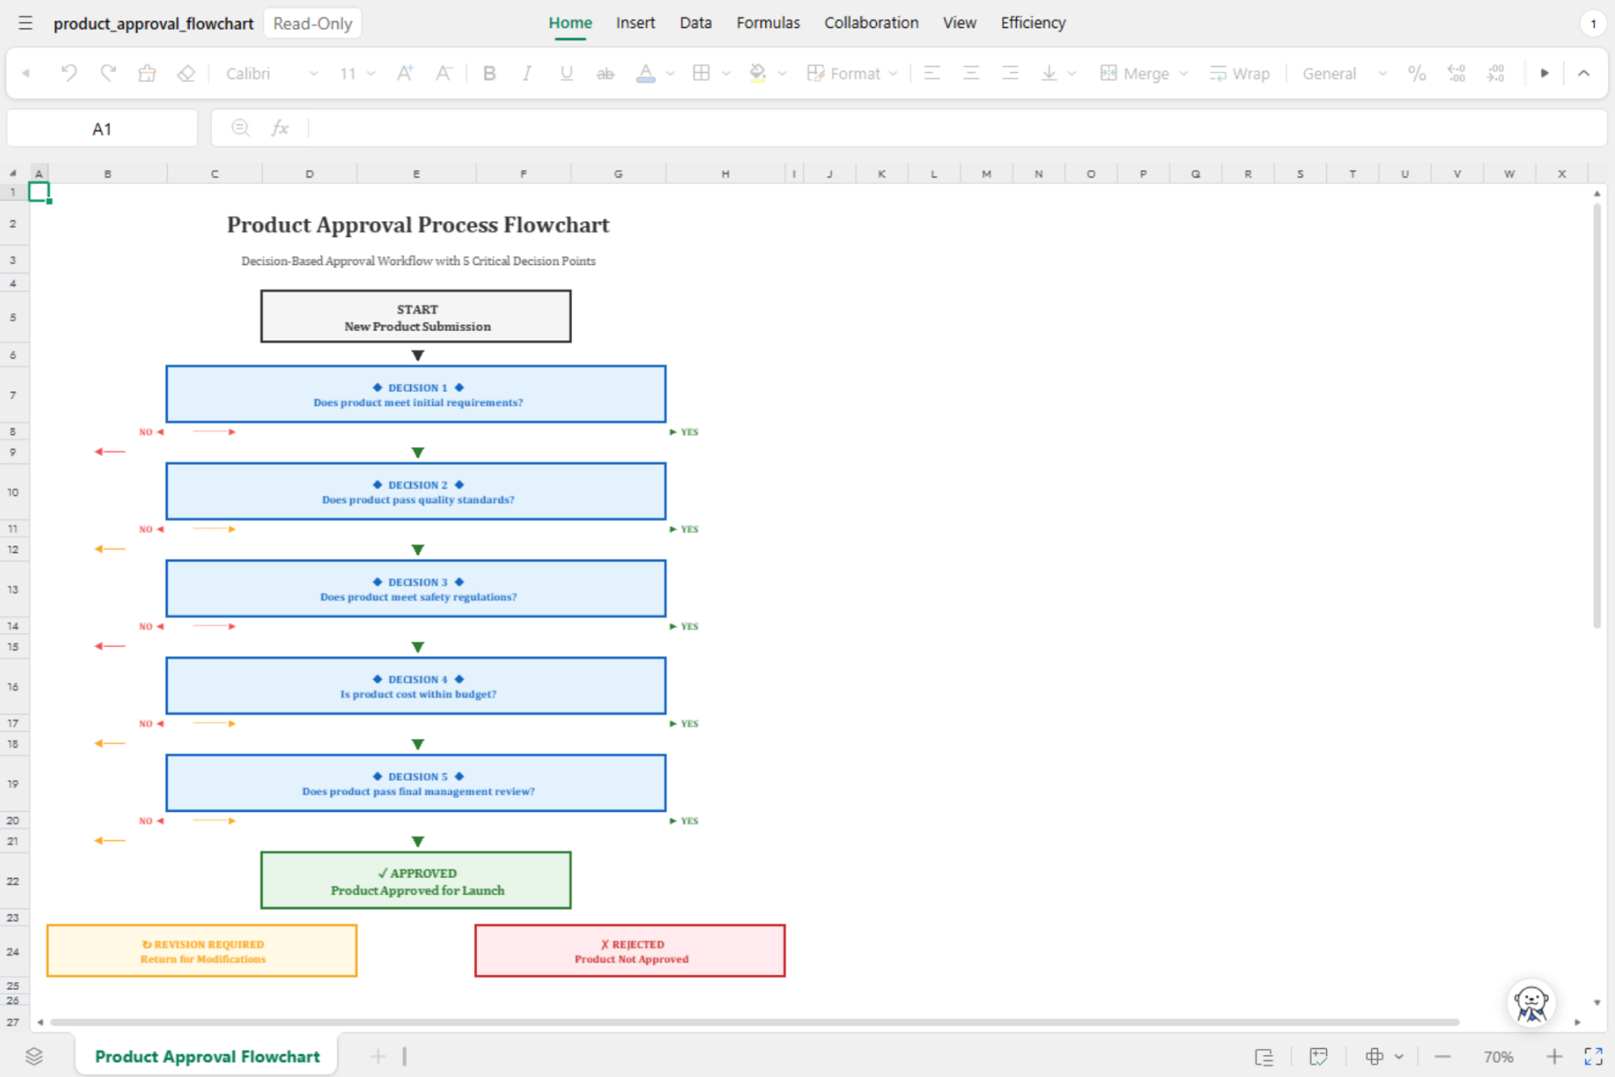Screen dimensions: 1615x1077
Task: Apply the font color button
Action: point(646,74)
